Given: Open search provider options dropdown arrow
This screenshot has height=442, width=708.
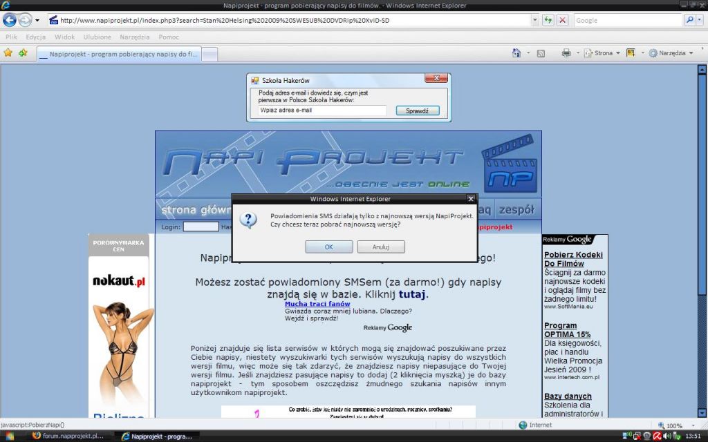Looking at the screenshot, I should coord(700,20).
